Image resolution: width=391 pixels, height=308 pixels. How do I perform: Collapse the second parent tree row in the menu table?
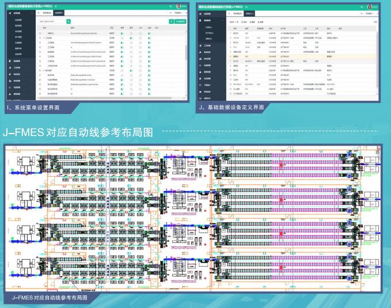(x=44, y=70)
